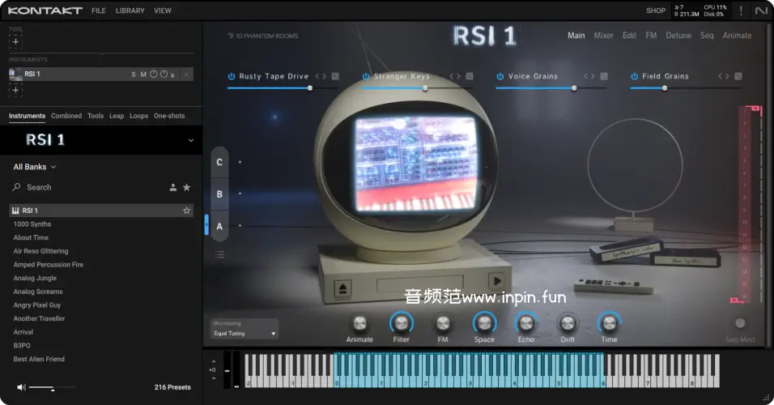The width and height of the screenshot is (774, 405).
Task: Open Stranger Keys source browse arrows
Action: pyautogui.click(x=455, y=76)
